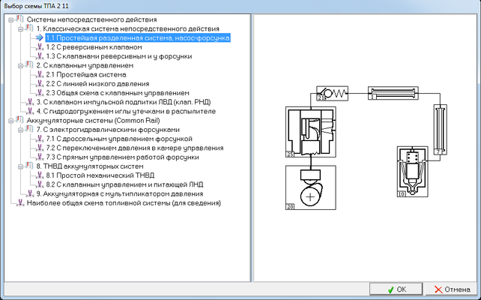
Task: Pick '7.3 С прямым управлением работой форсунки'
Action: [122, 157]
